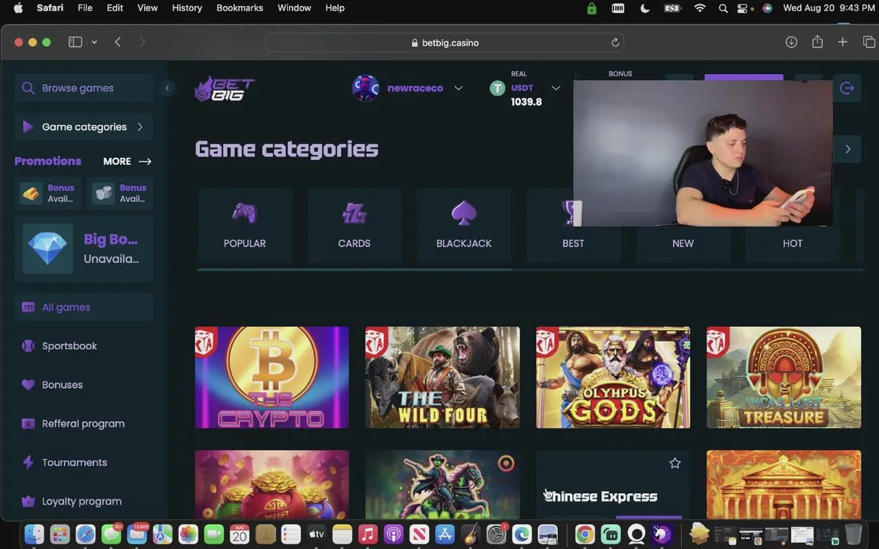The image size is (879, 549).
Task: Open Finder from the Dock
Action: pos(34,535)
